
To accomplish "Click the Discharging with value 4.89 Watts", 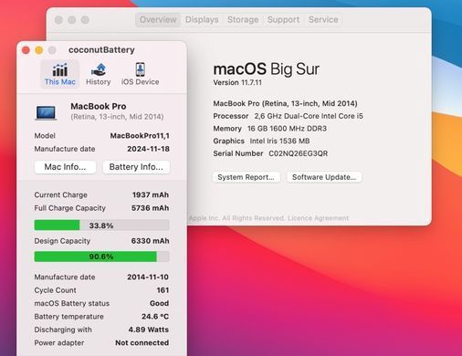I will (x=149, y=330).
